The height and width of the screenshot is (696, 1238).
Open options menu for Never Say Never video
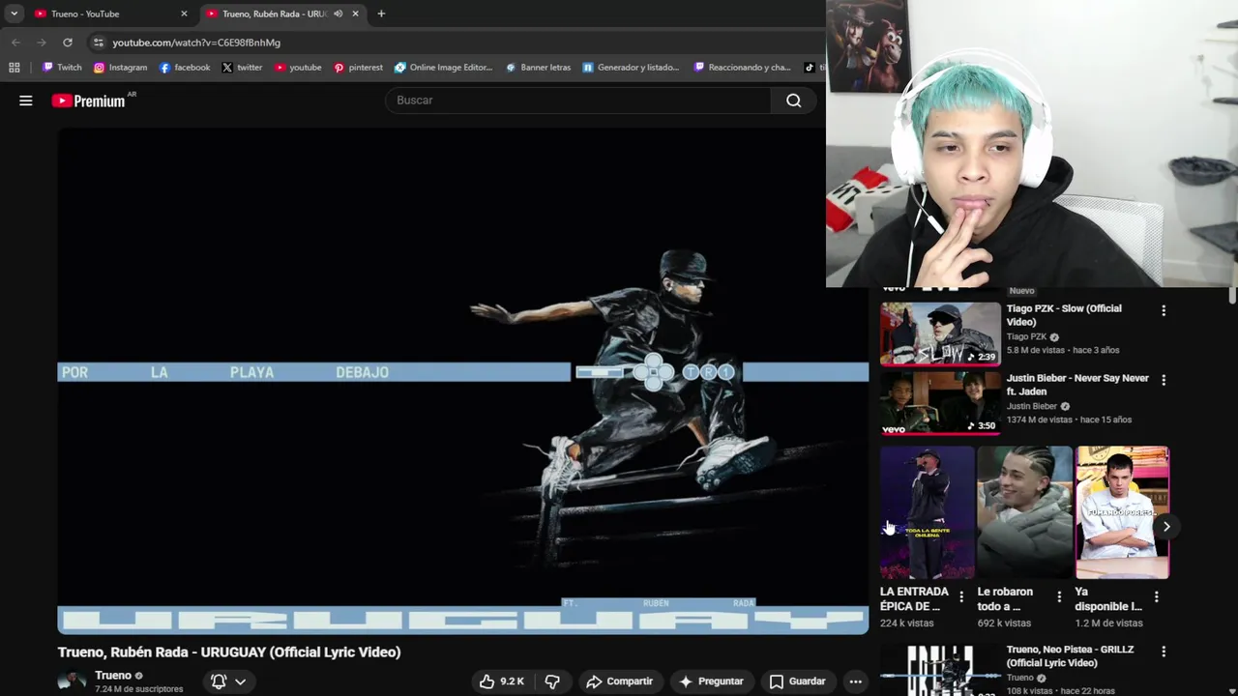pos(1164,381)
